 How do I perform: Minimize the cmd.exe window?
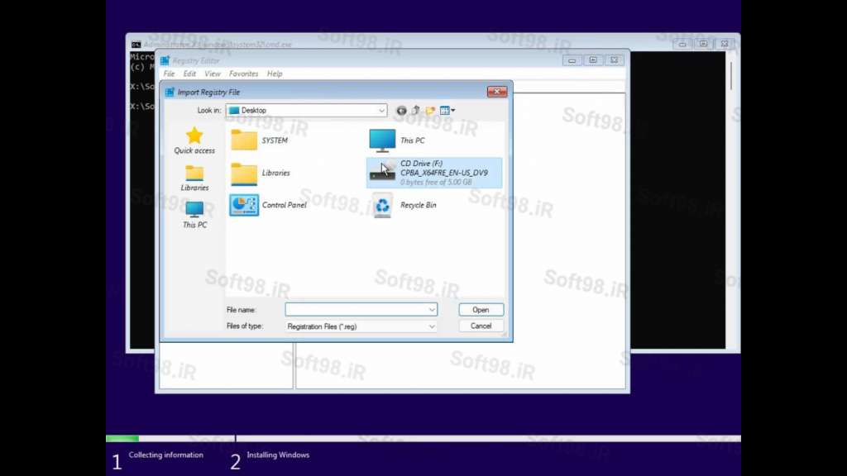pos(682,45)
